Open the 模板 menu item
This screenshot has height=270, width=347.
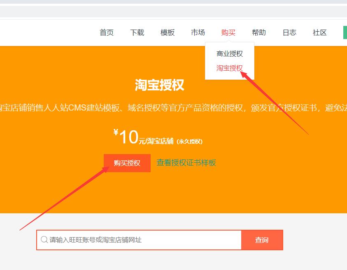pos(168,32)
